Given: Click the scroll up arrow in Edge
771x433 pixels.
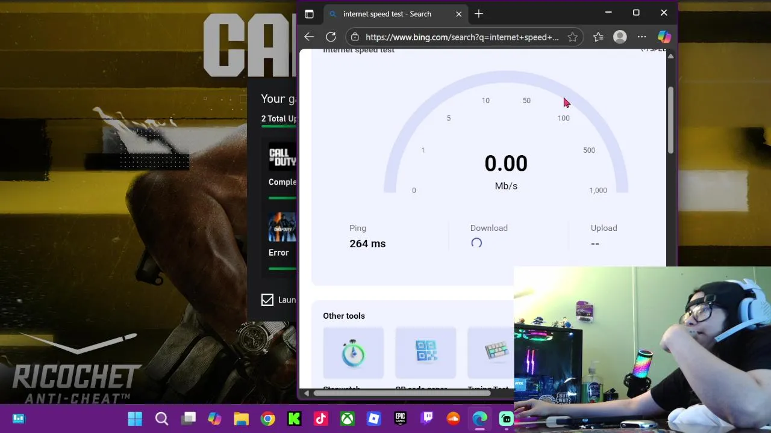Looking at the screenshot, I should 670,56.
